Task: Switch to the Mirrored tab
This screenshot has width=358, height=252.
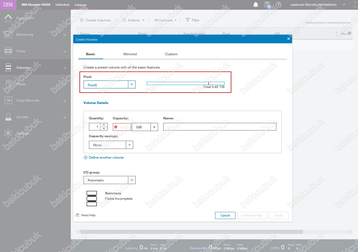Action: coord(130,54)
